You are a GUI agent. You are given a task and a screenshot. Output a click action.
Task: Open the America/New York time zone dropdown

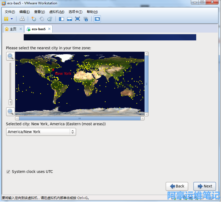[x=41, y=132]
